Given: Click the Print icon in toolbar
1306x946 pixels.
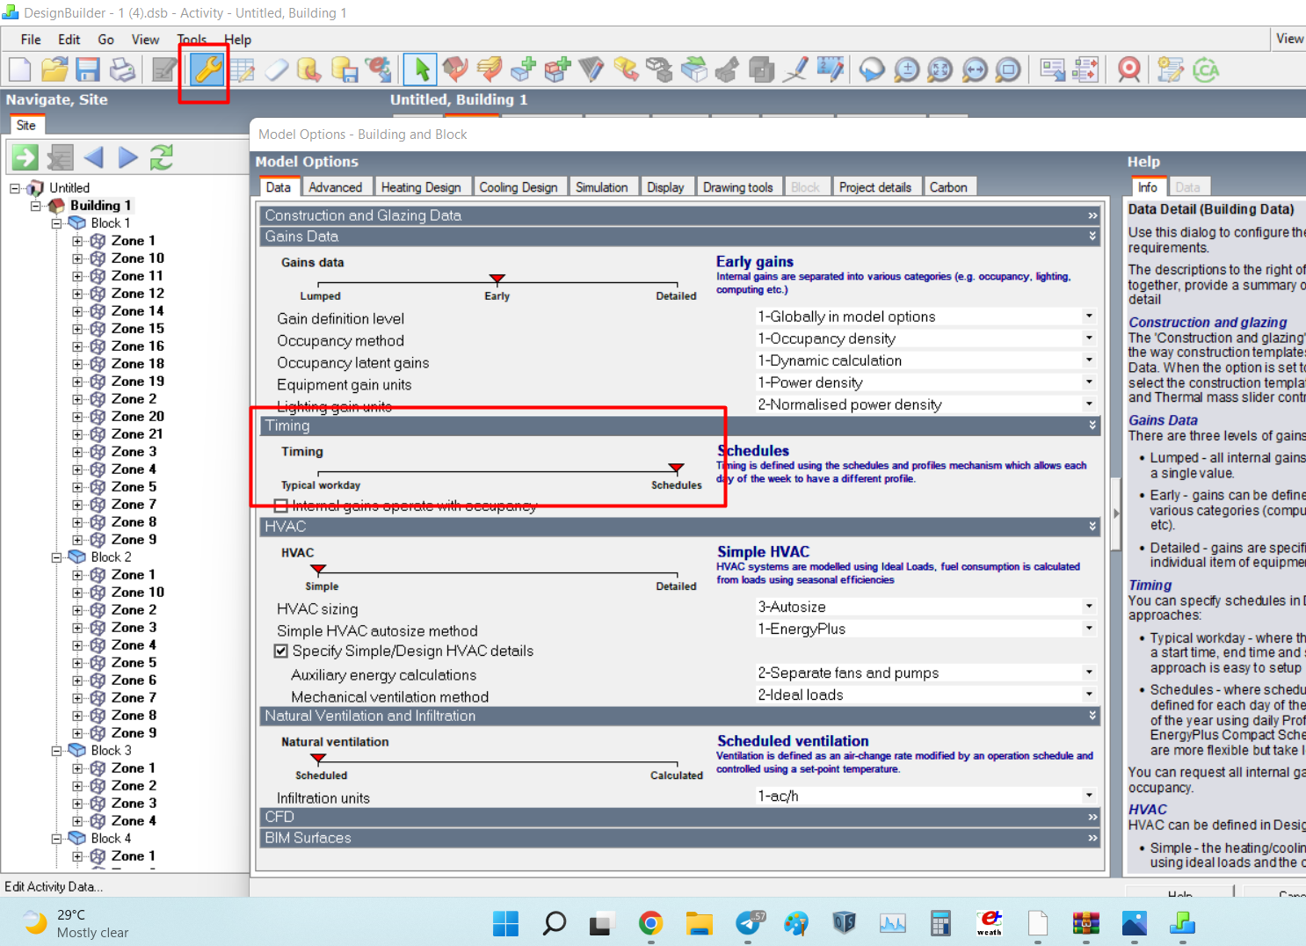Looking at the screenshot, I should (122, 69).
